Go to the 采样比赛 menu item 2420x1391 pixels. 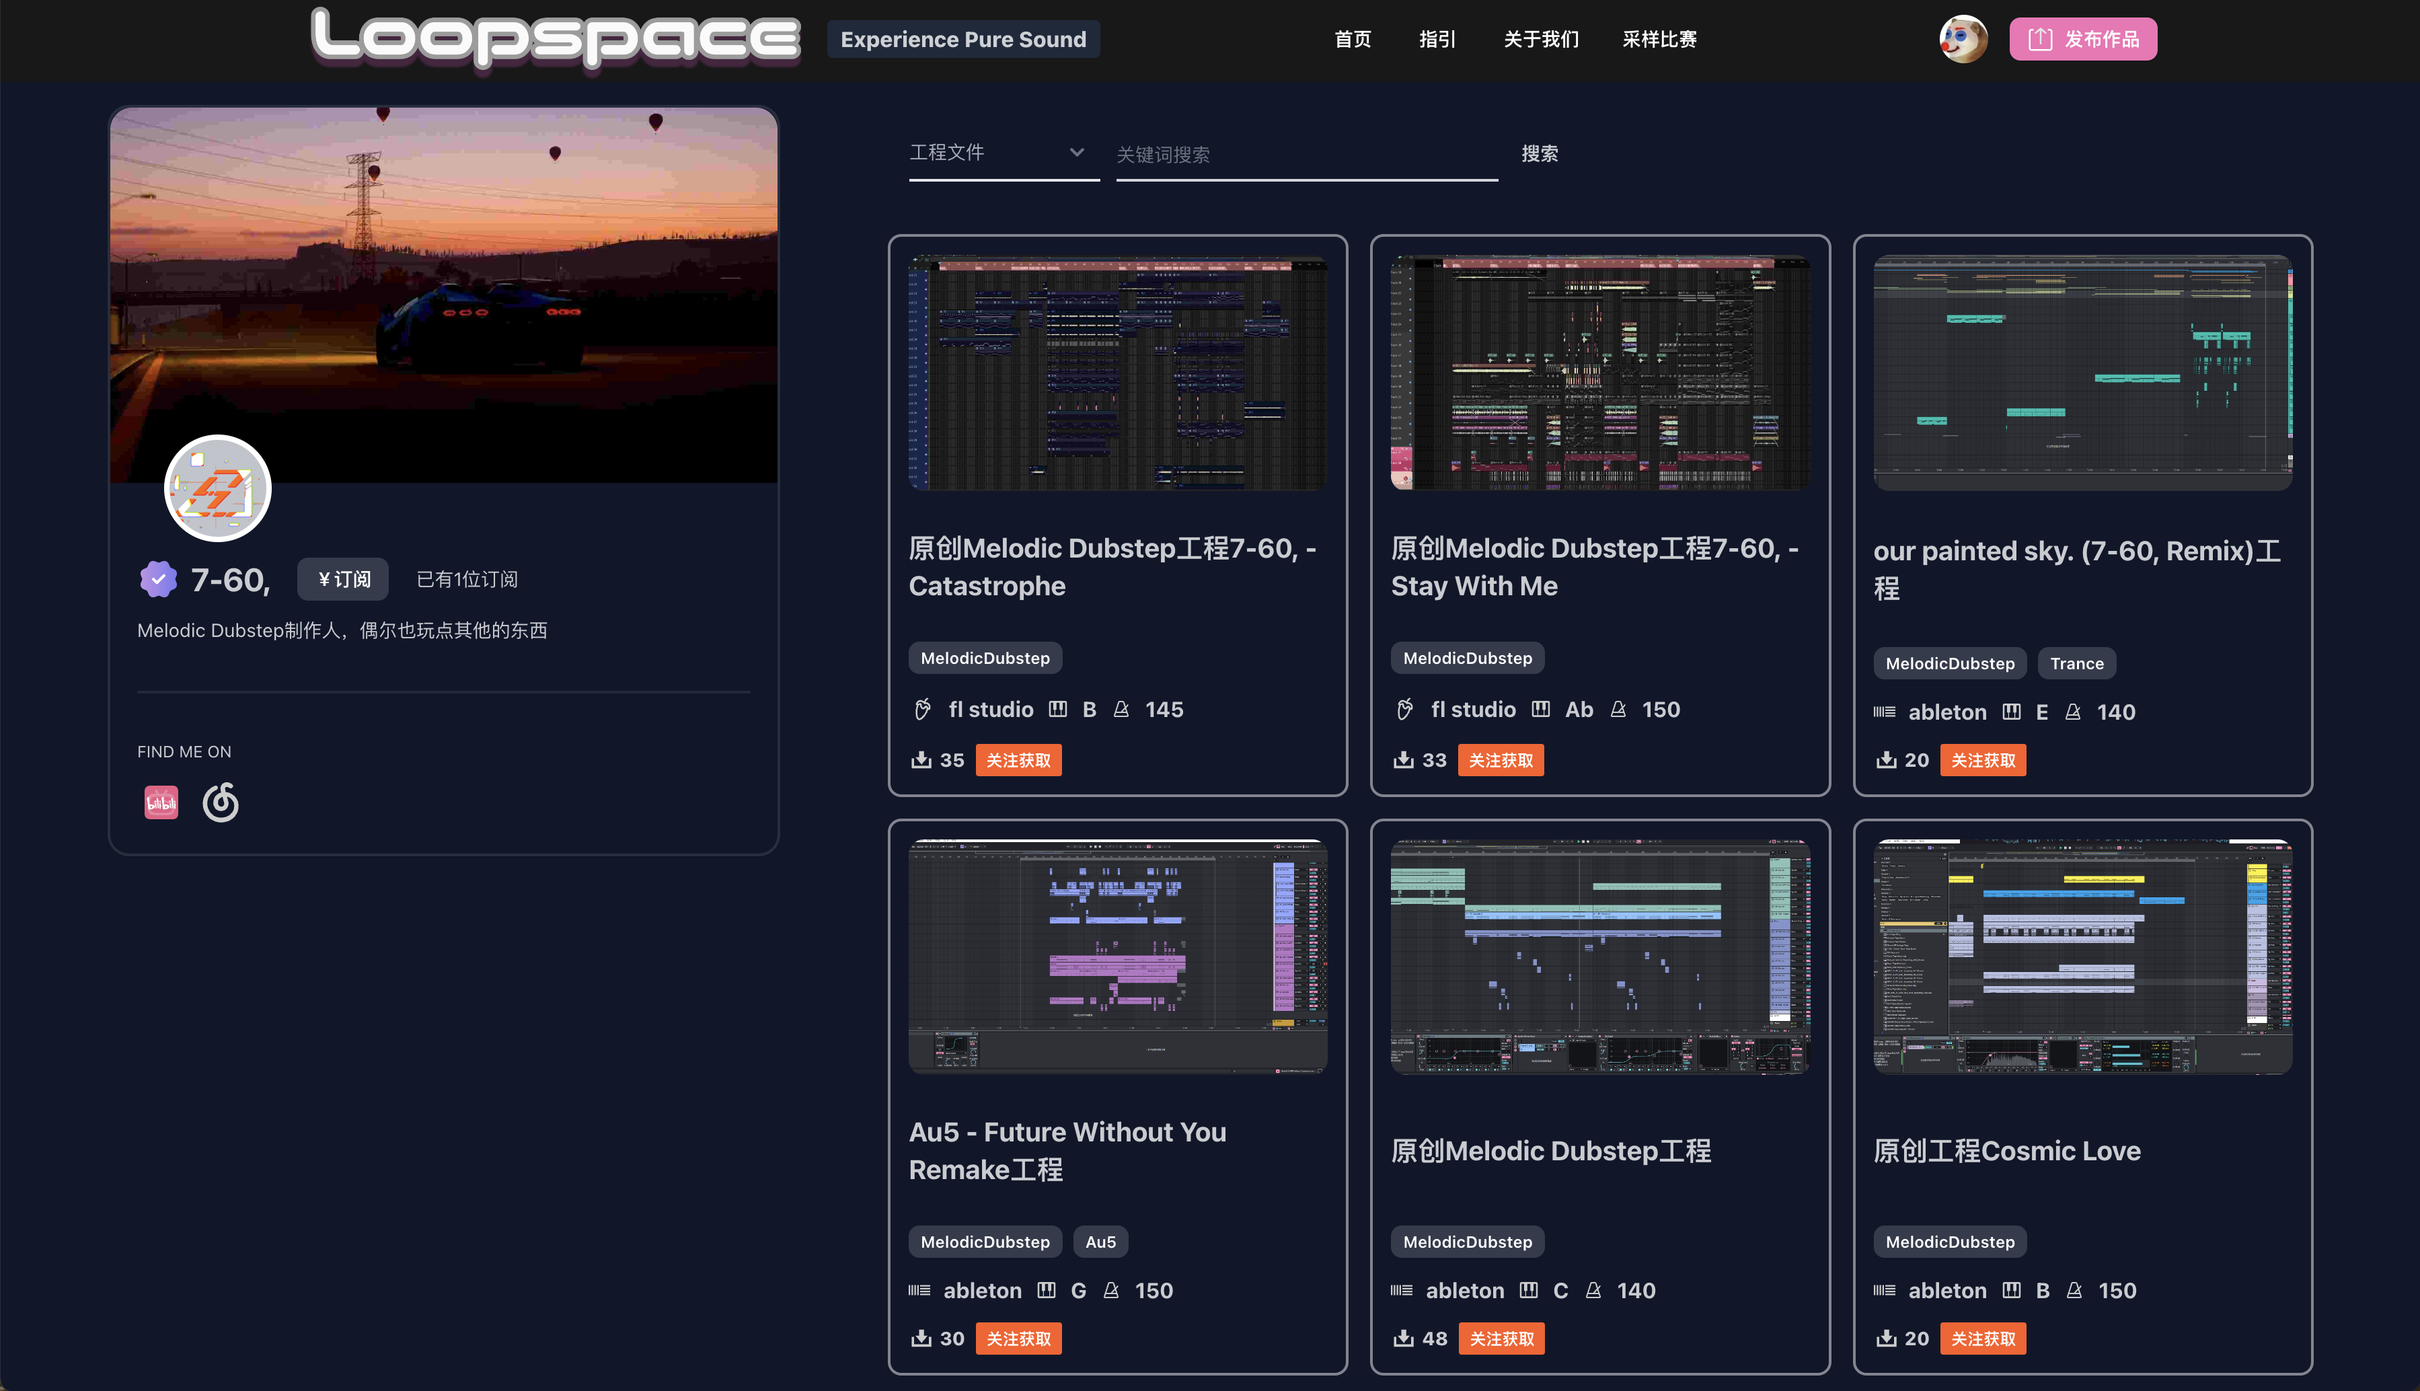tap(1659, 39)
